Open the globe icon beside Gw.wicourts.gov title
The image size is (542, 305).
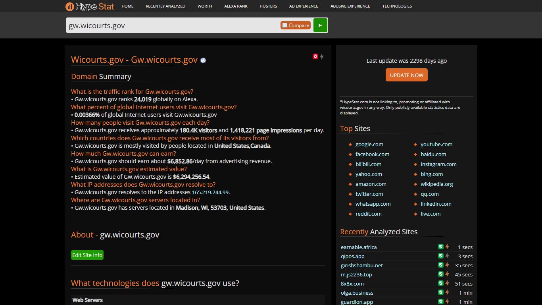[203, 60]
